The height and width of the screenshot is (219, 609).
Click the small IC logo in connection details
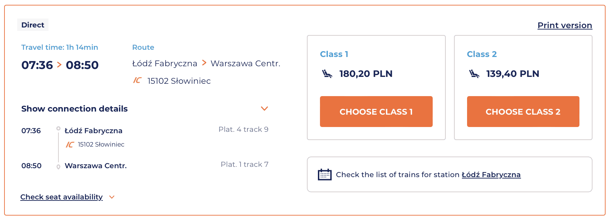70,145
